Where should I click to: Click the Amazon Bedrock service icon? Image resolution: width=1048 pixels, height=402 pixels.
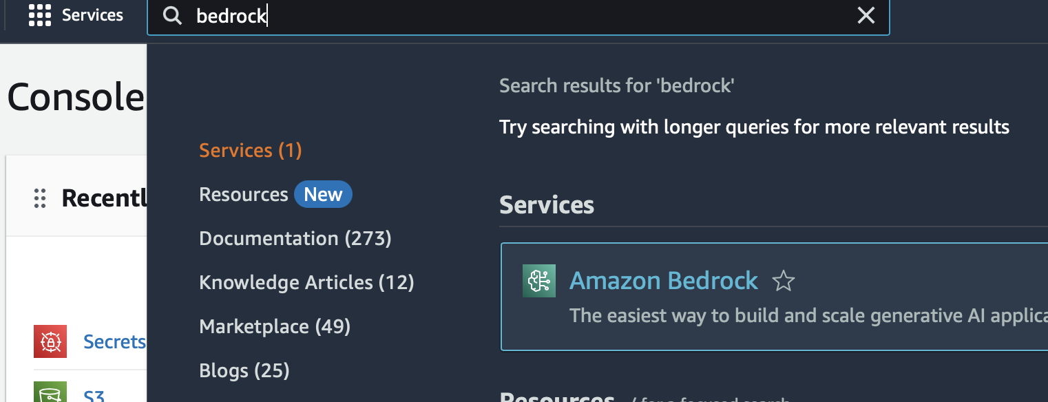[x=539, y=281]
